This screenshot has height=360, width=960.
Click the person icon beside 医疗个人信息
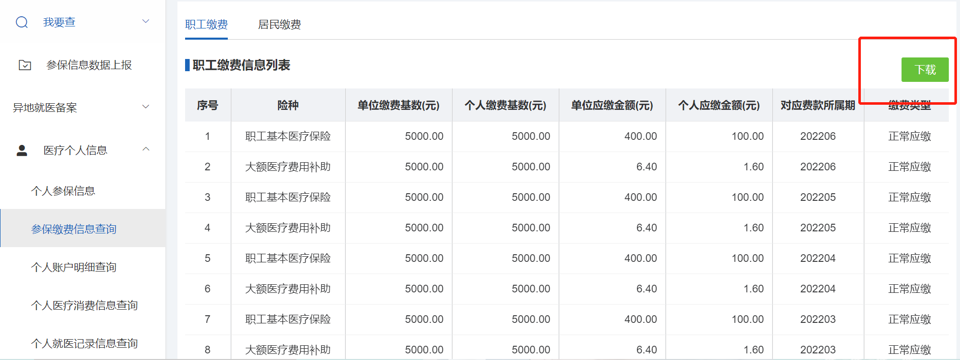pos(22,151)
